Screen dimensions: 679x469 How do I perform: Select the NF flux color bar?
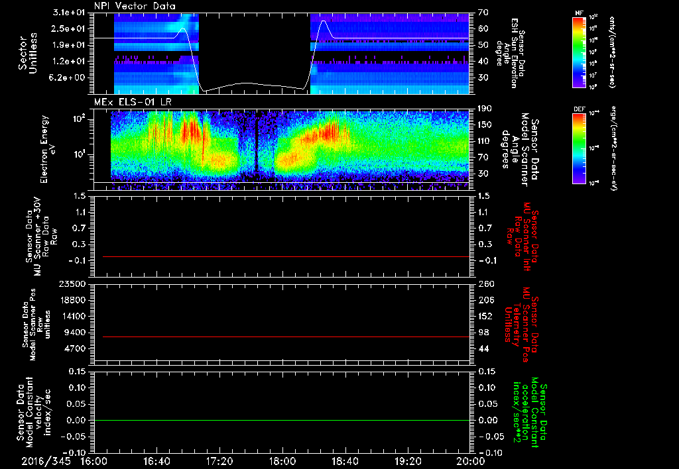[x=580, y=52]
